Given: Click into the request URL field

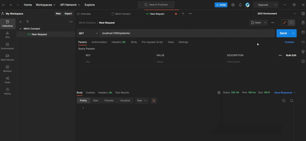Looking at the screenshot, I should pos(187,33).
